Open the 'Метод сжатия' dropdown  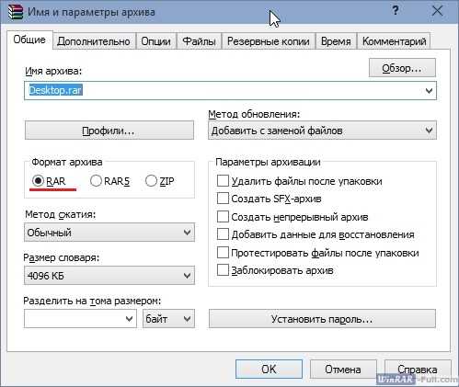click(109, 233)
